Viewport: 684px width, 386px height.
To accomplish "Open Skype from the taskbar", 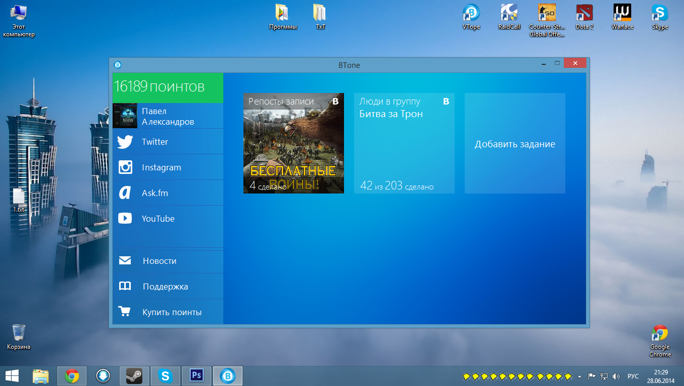I will tap(165, 375).
